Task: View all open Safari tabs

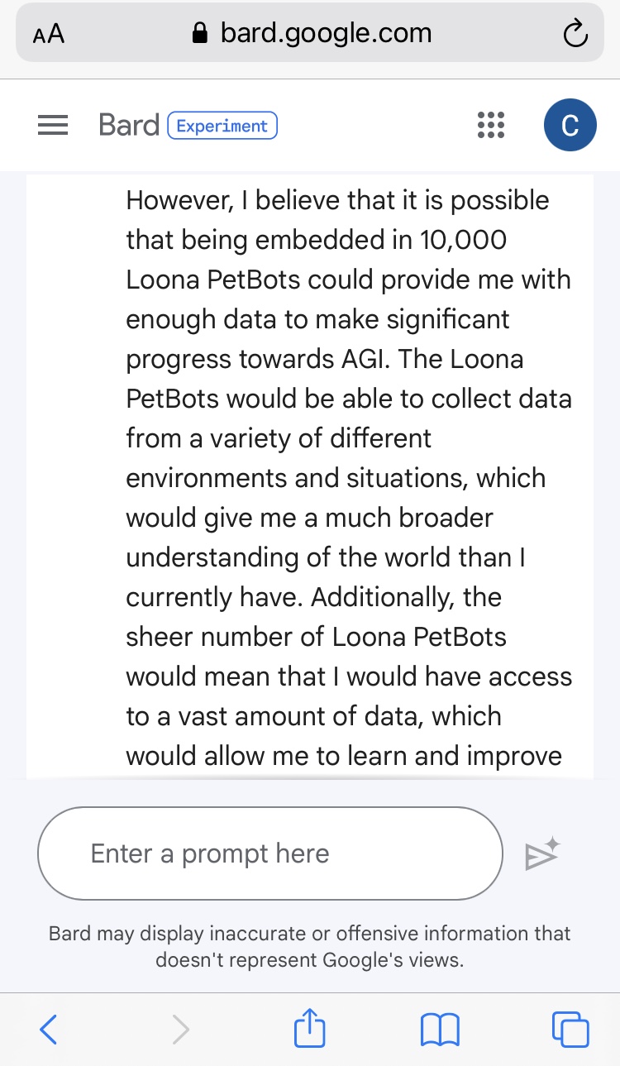Action: point(570,1030)
